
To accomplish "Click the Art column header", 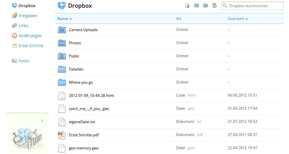I will [179, 19].
